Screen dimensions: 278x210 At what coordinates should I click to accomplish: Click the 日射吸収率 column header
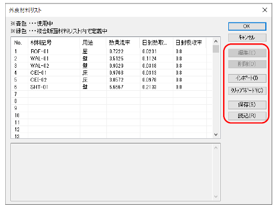(x=190, y=43)
